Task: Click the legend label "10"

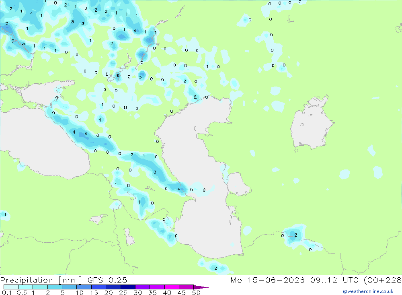Action: pos(80,293)
